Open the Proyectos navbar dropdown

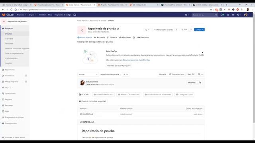click(22, 15)
